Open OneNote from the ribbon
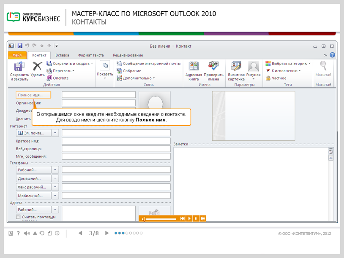The image size is (344, 258). point(58,78)
